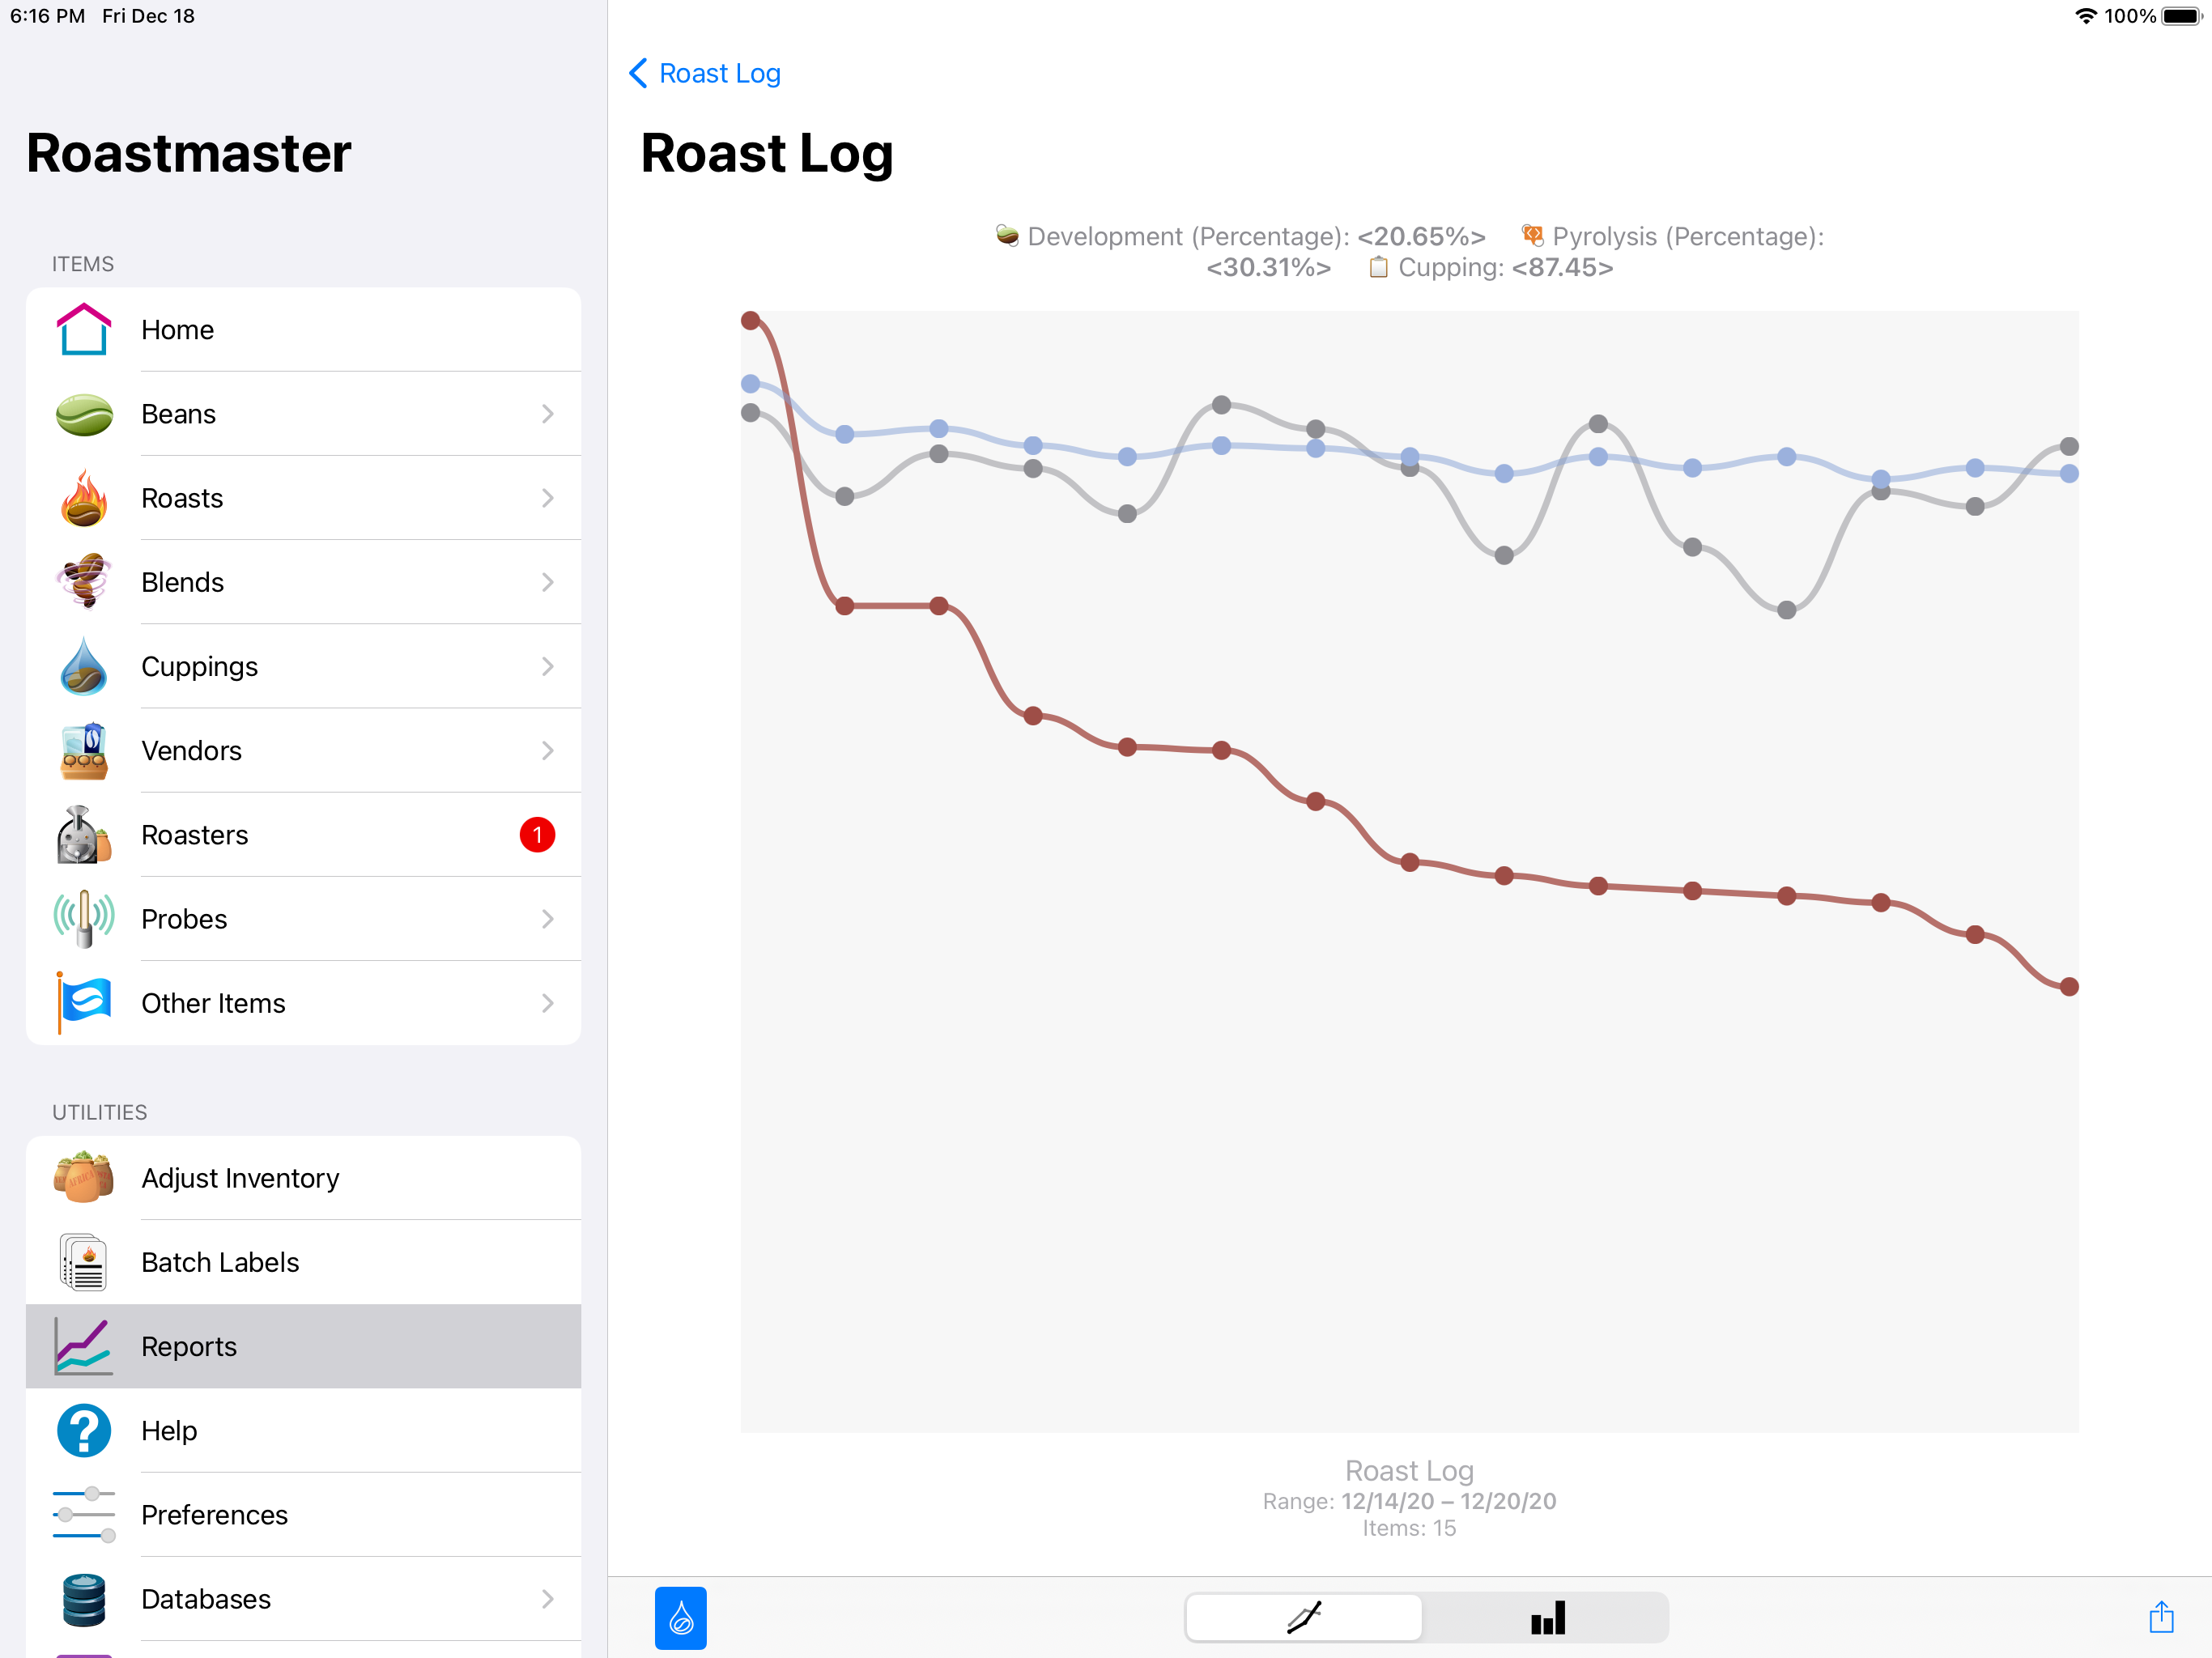Tap the flaming bean Roasts icon
The image size is (2212, 1658).
tap(84, 498)
